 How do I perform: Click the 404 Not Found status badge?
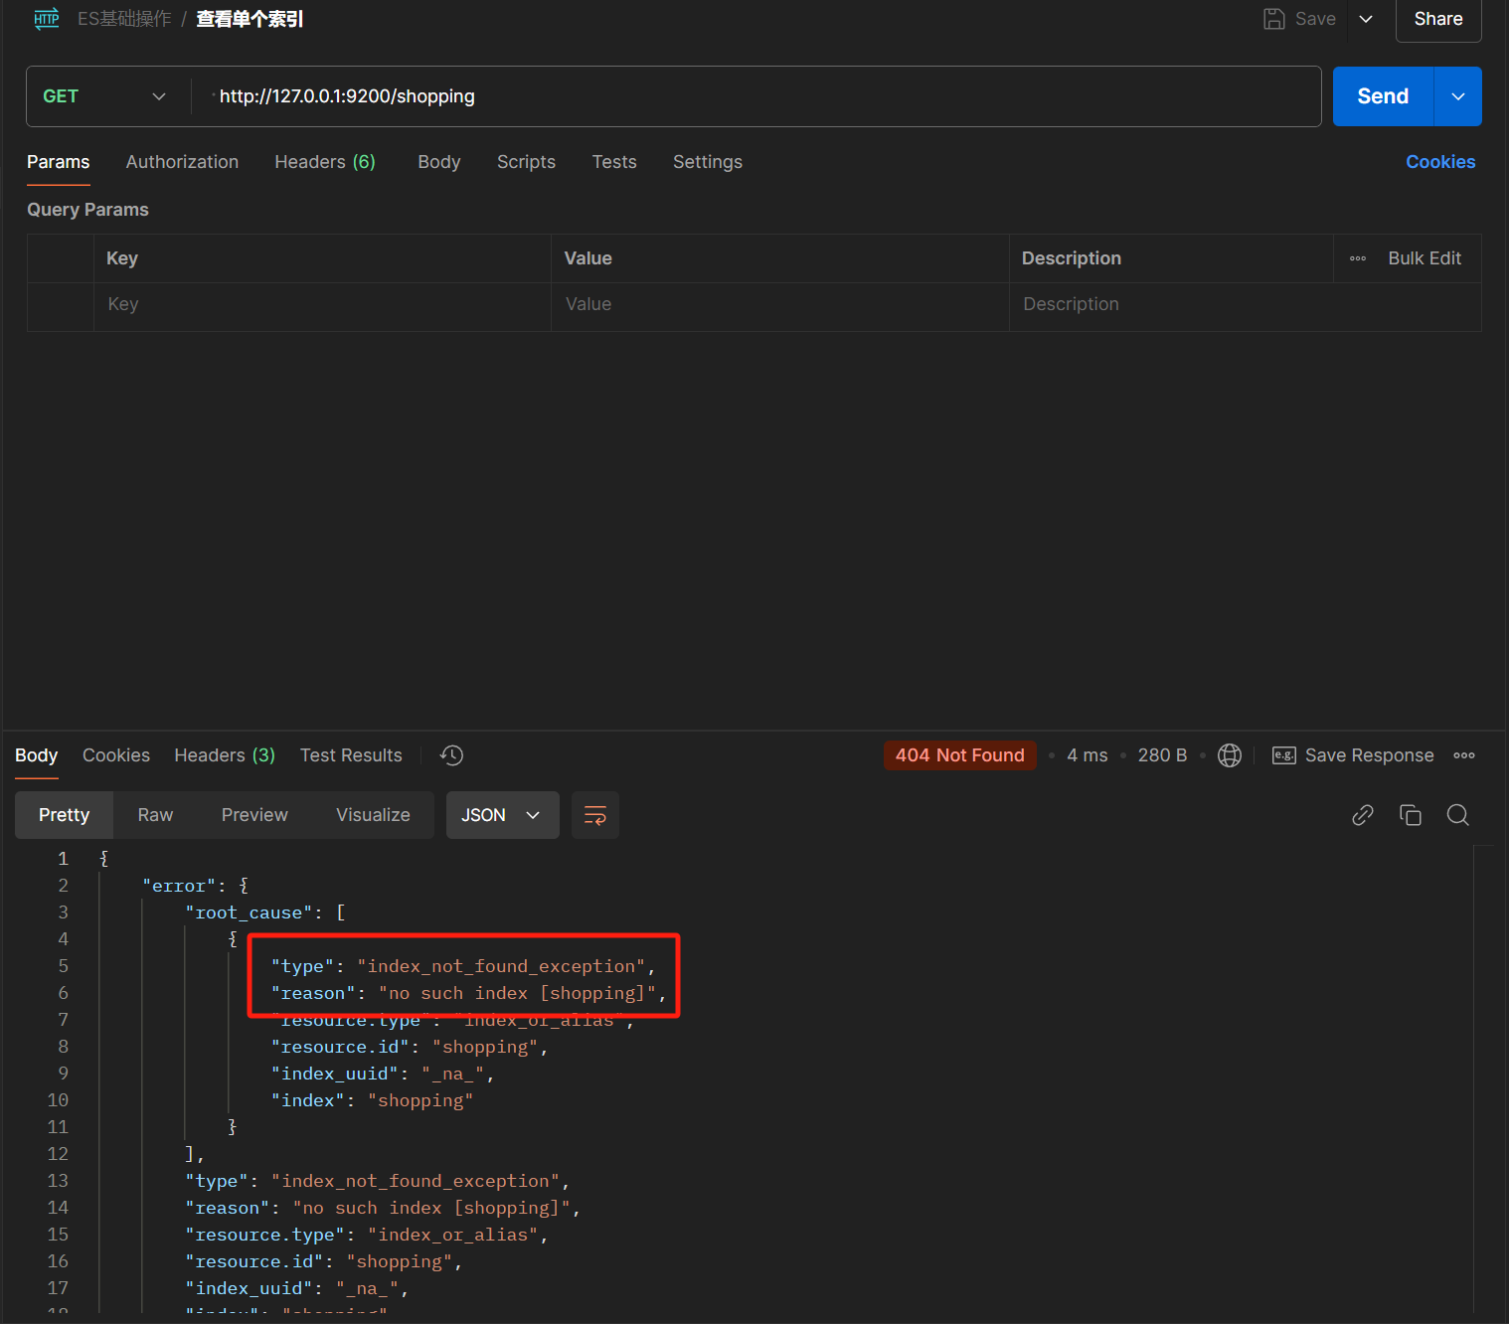click(960, 755)
